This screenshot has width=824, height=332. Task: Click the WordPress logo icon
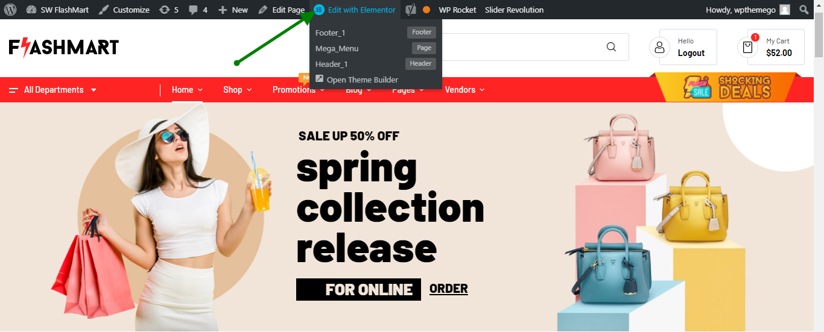(10, 10)
